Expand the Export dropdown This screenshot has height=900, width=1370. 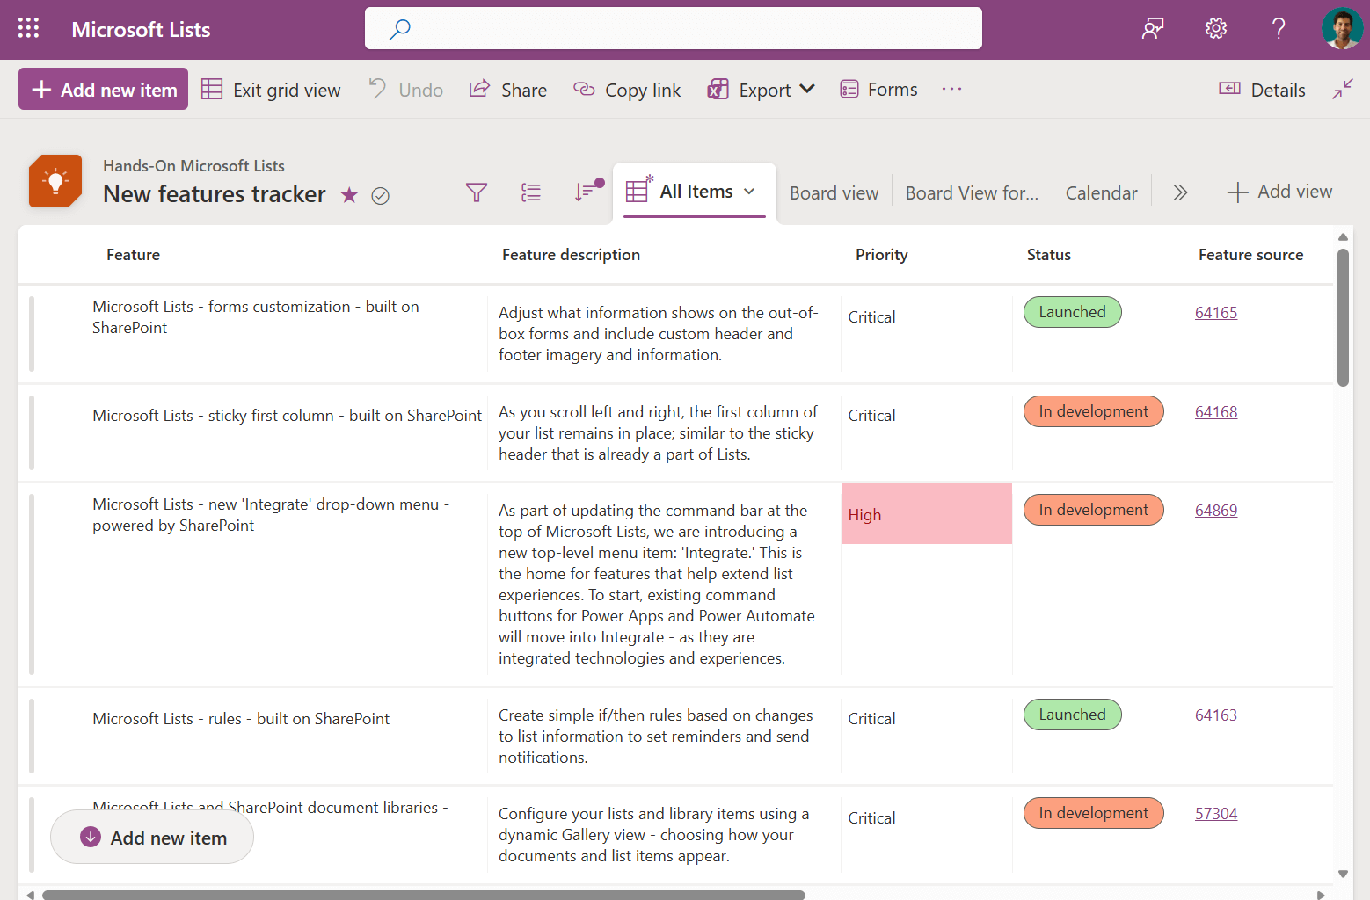[x=762, y=90]
